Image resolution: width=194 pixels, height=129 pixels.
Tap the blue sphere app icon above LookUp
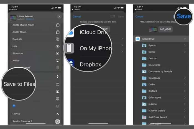[x=14, y=106]
